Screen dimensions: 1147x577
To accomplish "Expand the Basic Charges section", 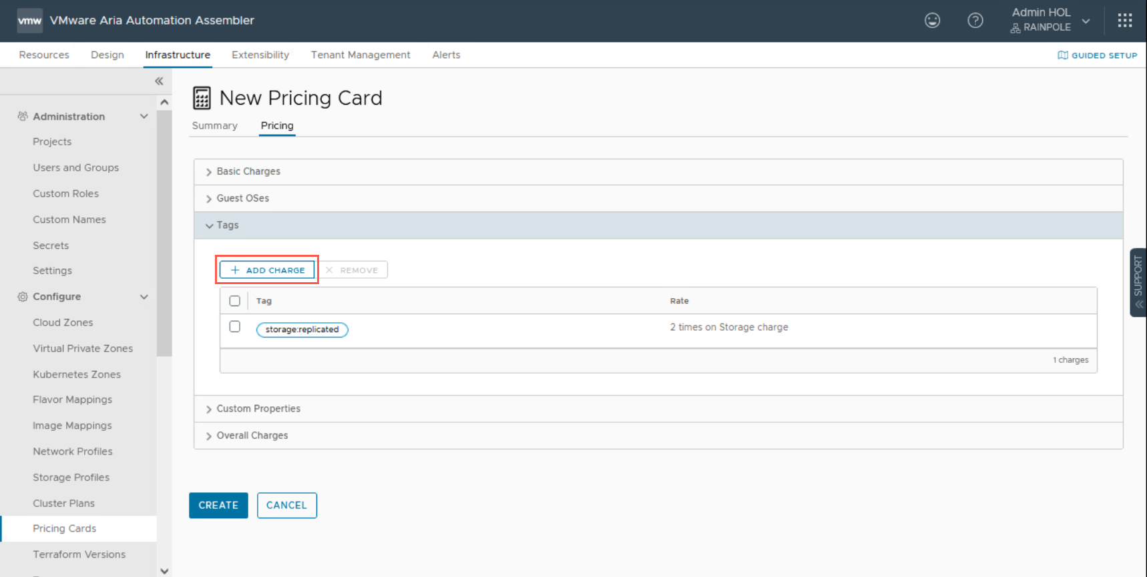I will (x=248, y=171).
